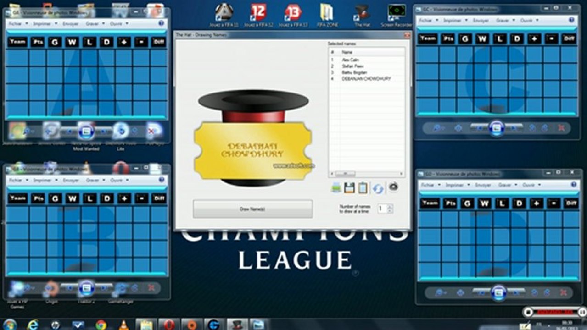Image resolution: width=587 pixels, height=330 pixels.
Task: Click the number of names input box
Action: [382, 209]
